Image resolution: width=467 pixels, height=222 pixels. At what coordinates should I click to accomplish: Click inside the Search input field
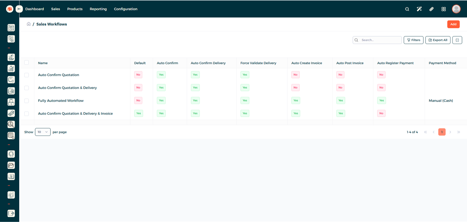pyautogui.click(x=380, y=40)
